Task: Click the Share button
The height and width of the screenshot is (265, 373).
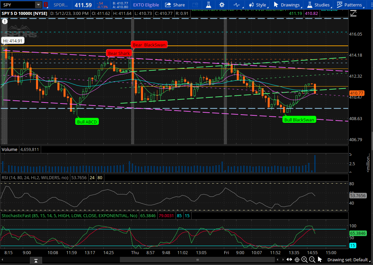Action: tap(175, 5)
